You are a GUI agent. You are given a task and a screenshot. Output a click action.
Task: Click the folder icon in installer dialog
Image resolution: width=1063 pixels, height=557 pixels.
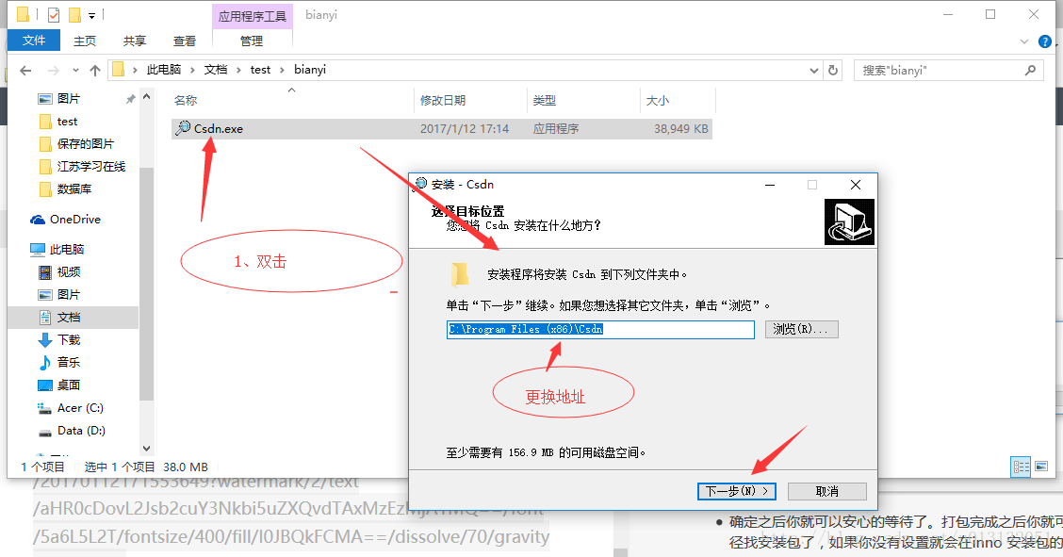pos(460,274)
